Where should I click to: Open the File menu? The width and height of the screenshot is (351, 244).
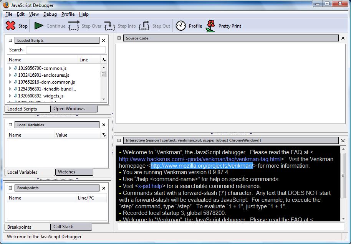(9, 14)
